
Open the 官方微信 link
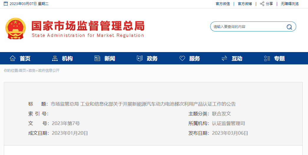click(223, 4)
